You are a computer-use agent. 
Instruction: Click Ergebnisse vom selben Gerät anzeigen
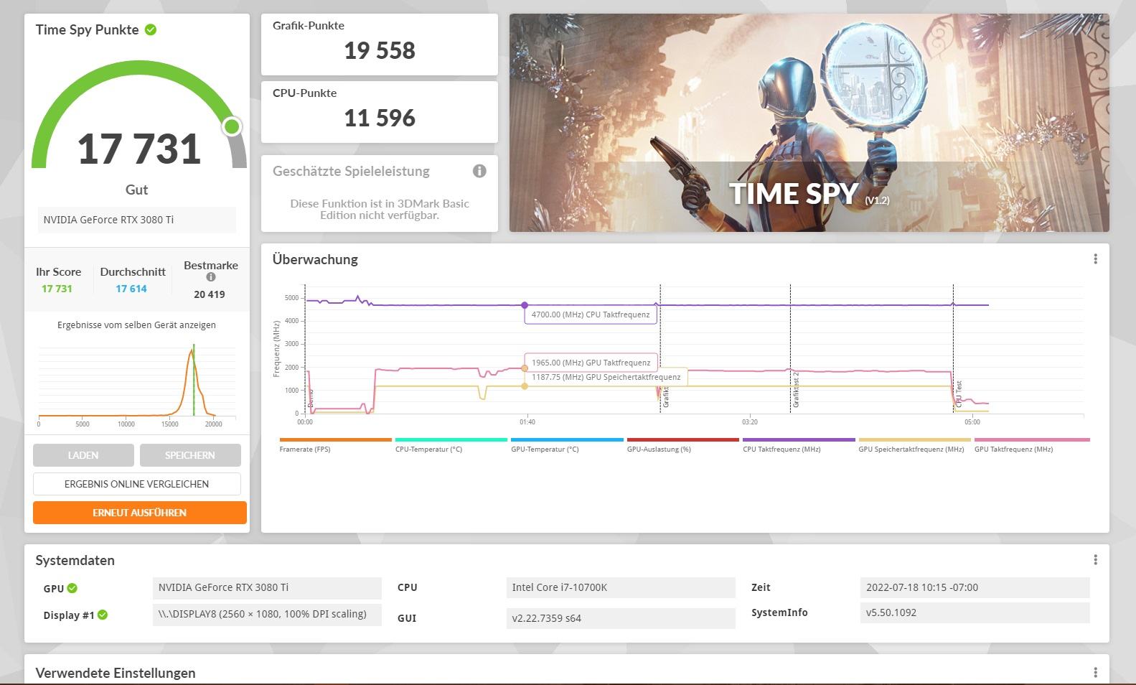point(136,325)
